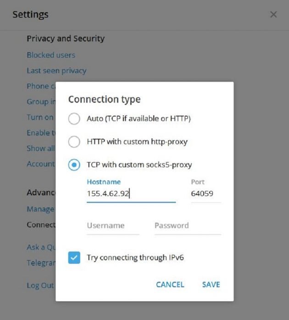
Task: Click the Log Out link
Action: tap(40, 285)
